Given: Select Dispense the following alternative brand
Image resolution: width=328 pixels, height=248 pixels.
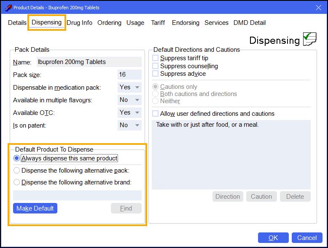Looking at the screenshot, I should pyautogui.click(x=17, y=182).
